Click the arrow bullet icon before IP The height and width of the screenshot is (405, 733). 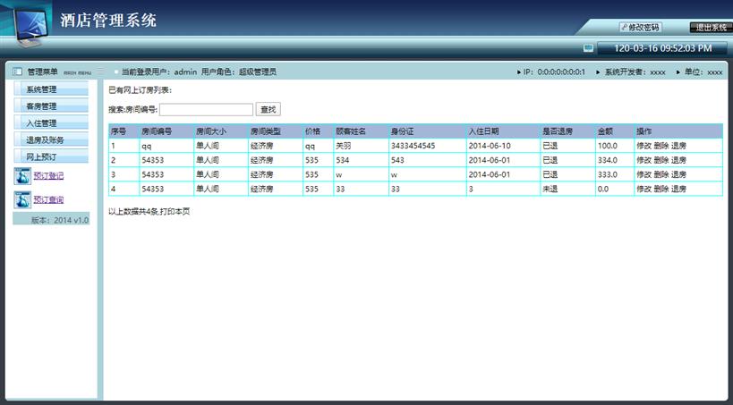click(518, 72)
